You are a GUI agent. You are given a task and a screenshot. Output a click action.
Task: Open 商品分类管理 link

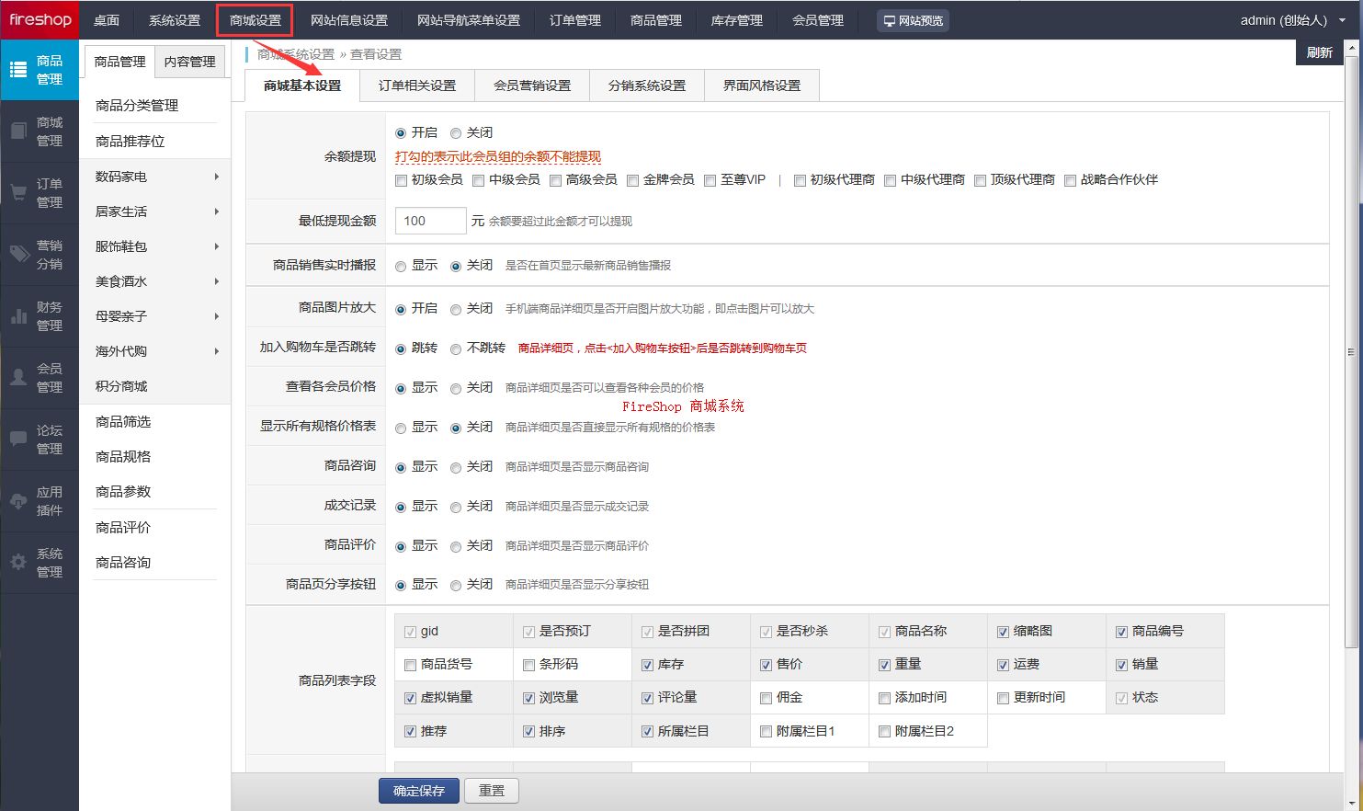coord(137,106)
